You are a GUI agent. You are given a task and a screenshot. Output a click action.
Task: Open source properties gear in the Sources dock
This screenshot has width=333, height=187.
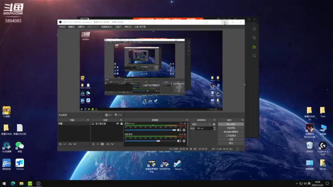pyautogui.click(x=102, y=144)
